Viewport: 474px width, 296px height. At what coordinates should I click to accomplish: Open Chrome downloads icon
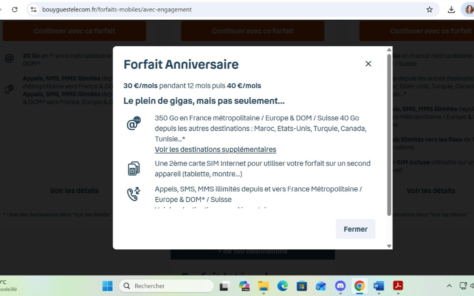coord(451,9)
